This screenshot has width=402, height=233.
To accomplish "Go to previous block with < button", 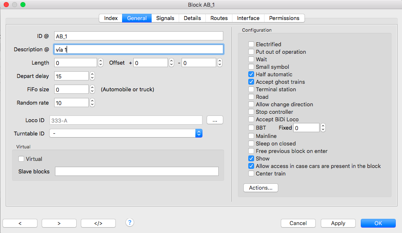I will (20, 223).
